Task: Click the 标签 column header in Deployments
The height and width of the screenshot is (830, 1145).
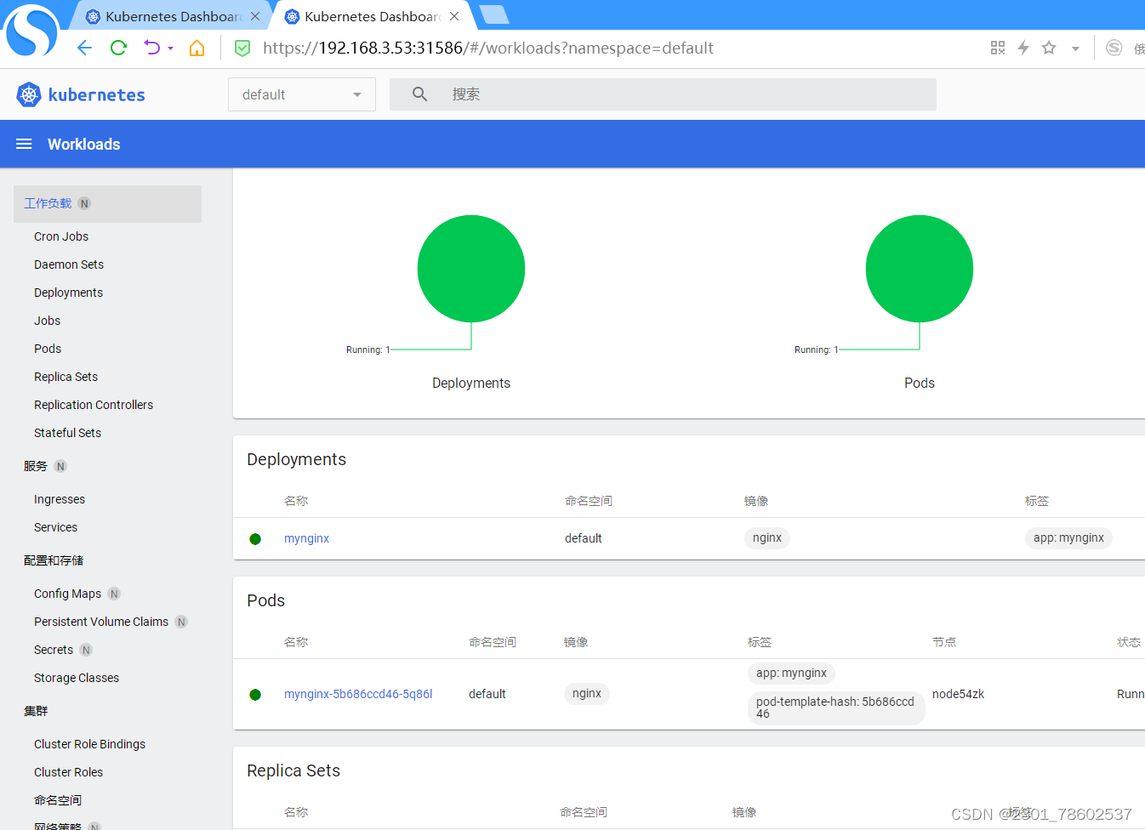Action: [x=1037, y=501]
